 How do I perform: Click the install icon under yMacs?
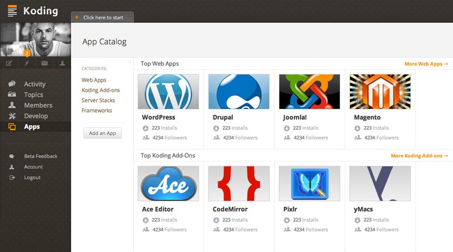pyautogui.click(x=357, y=220)
